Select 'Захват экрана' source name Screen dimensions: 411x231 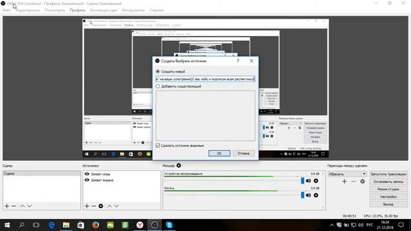tap(102, 180)
